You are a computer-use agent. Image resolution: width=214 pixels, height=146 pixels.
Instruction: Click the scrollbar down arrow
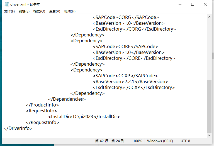[209, 135]
